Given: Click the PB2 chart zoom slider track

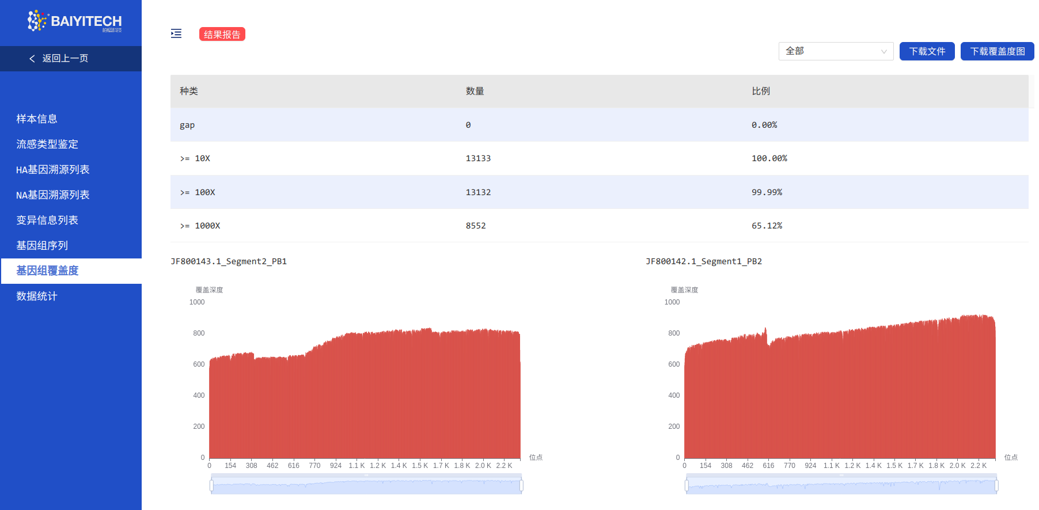Looking at the screenshot, I should tap(841, 485).
